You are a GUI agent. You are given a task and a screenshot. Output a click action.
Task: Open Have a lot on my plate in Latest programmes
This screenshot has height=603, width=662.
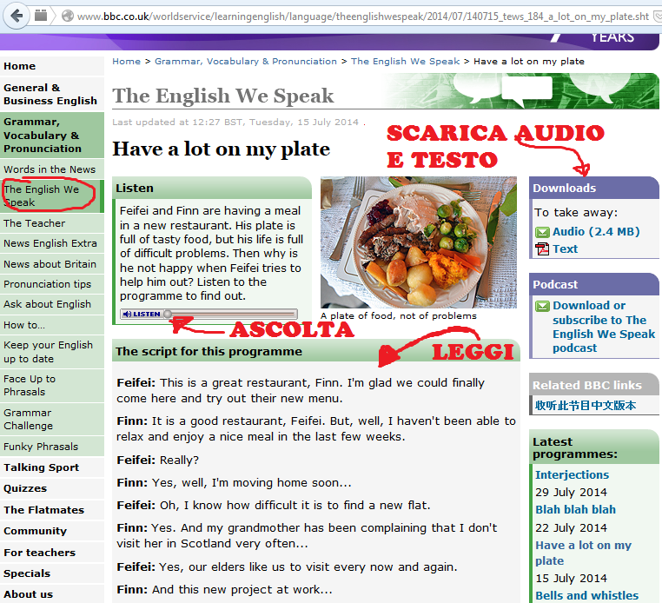coord(583,553)
